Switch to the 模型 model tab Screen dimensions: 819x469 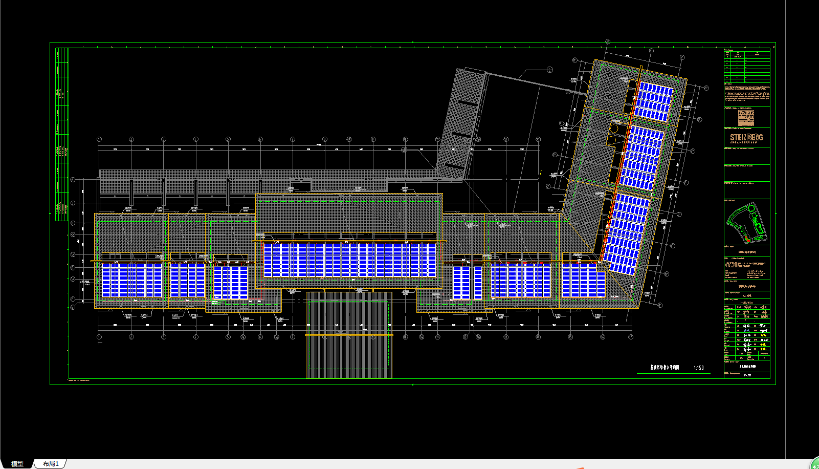(x=17, y=463)
